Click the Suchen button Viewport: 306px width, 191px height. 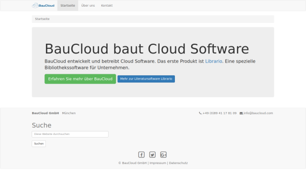click(x=39, y=144)
